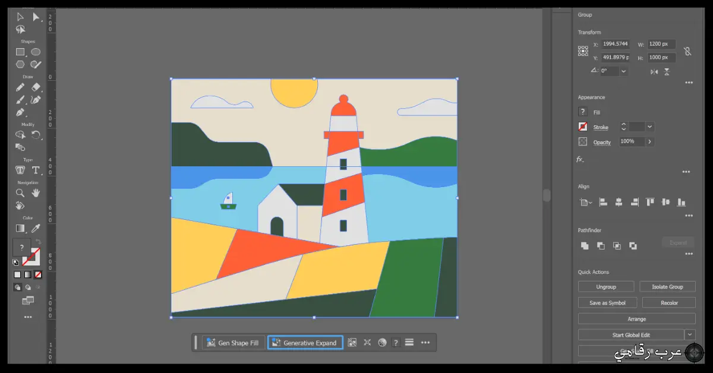Activate the Zoom tool under Navigation
This screenshot has width=713, height=373.
click(x=20, y=193)
